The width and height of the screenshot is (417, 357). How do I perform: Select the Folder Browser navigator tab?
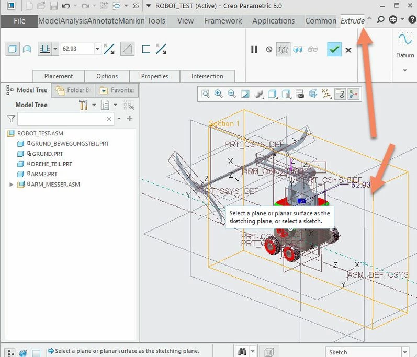click(x=73, y=90)
